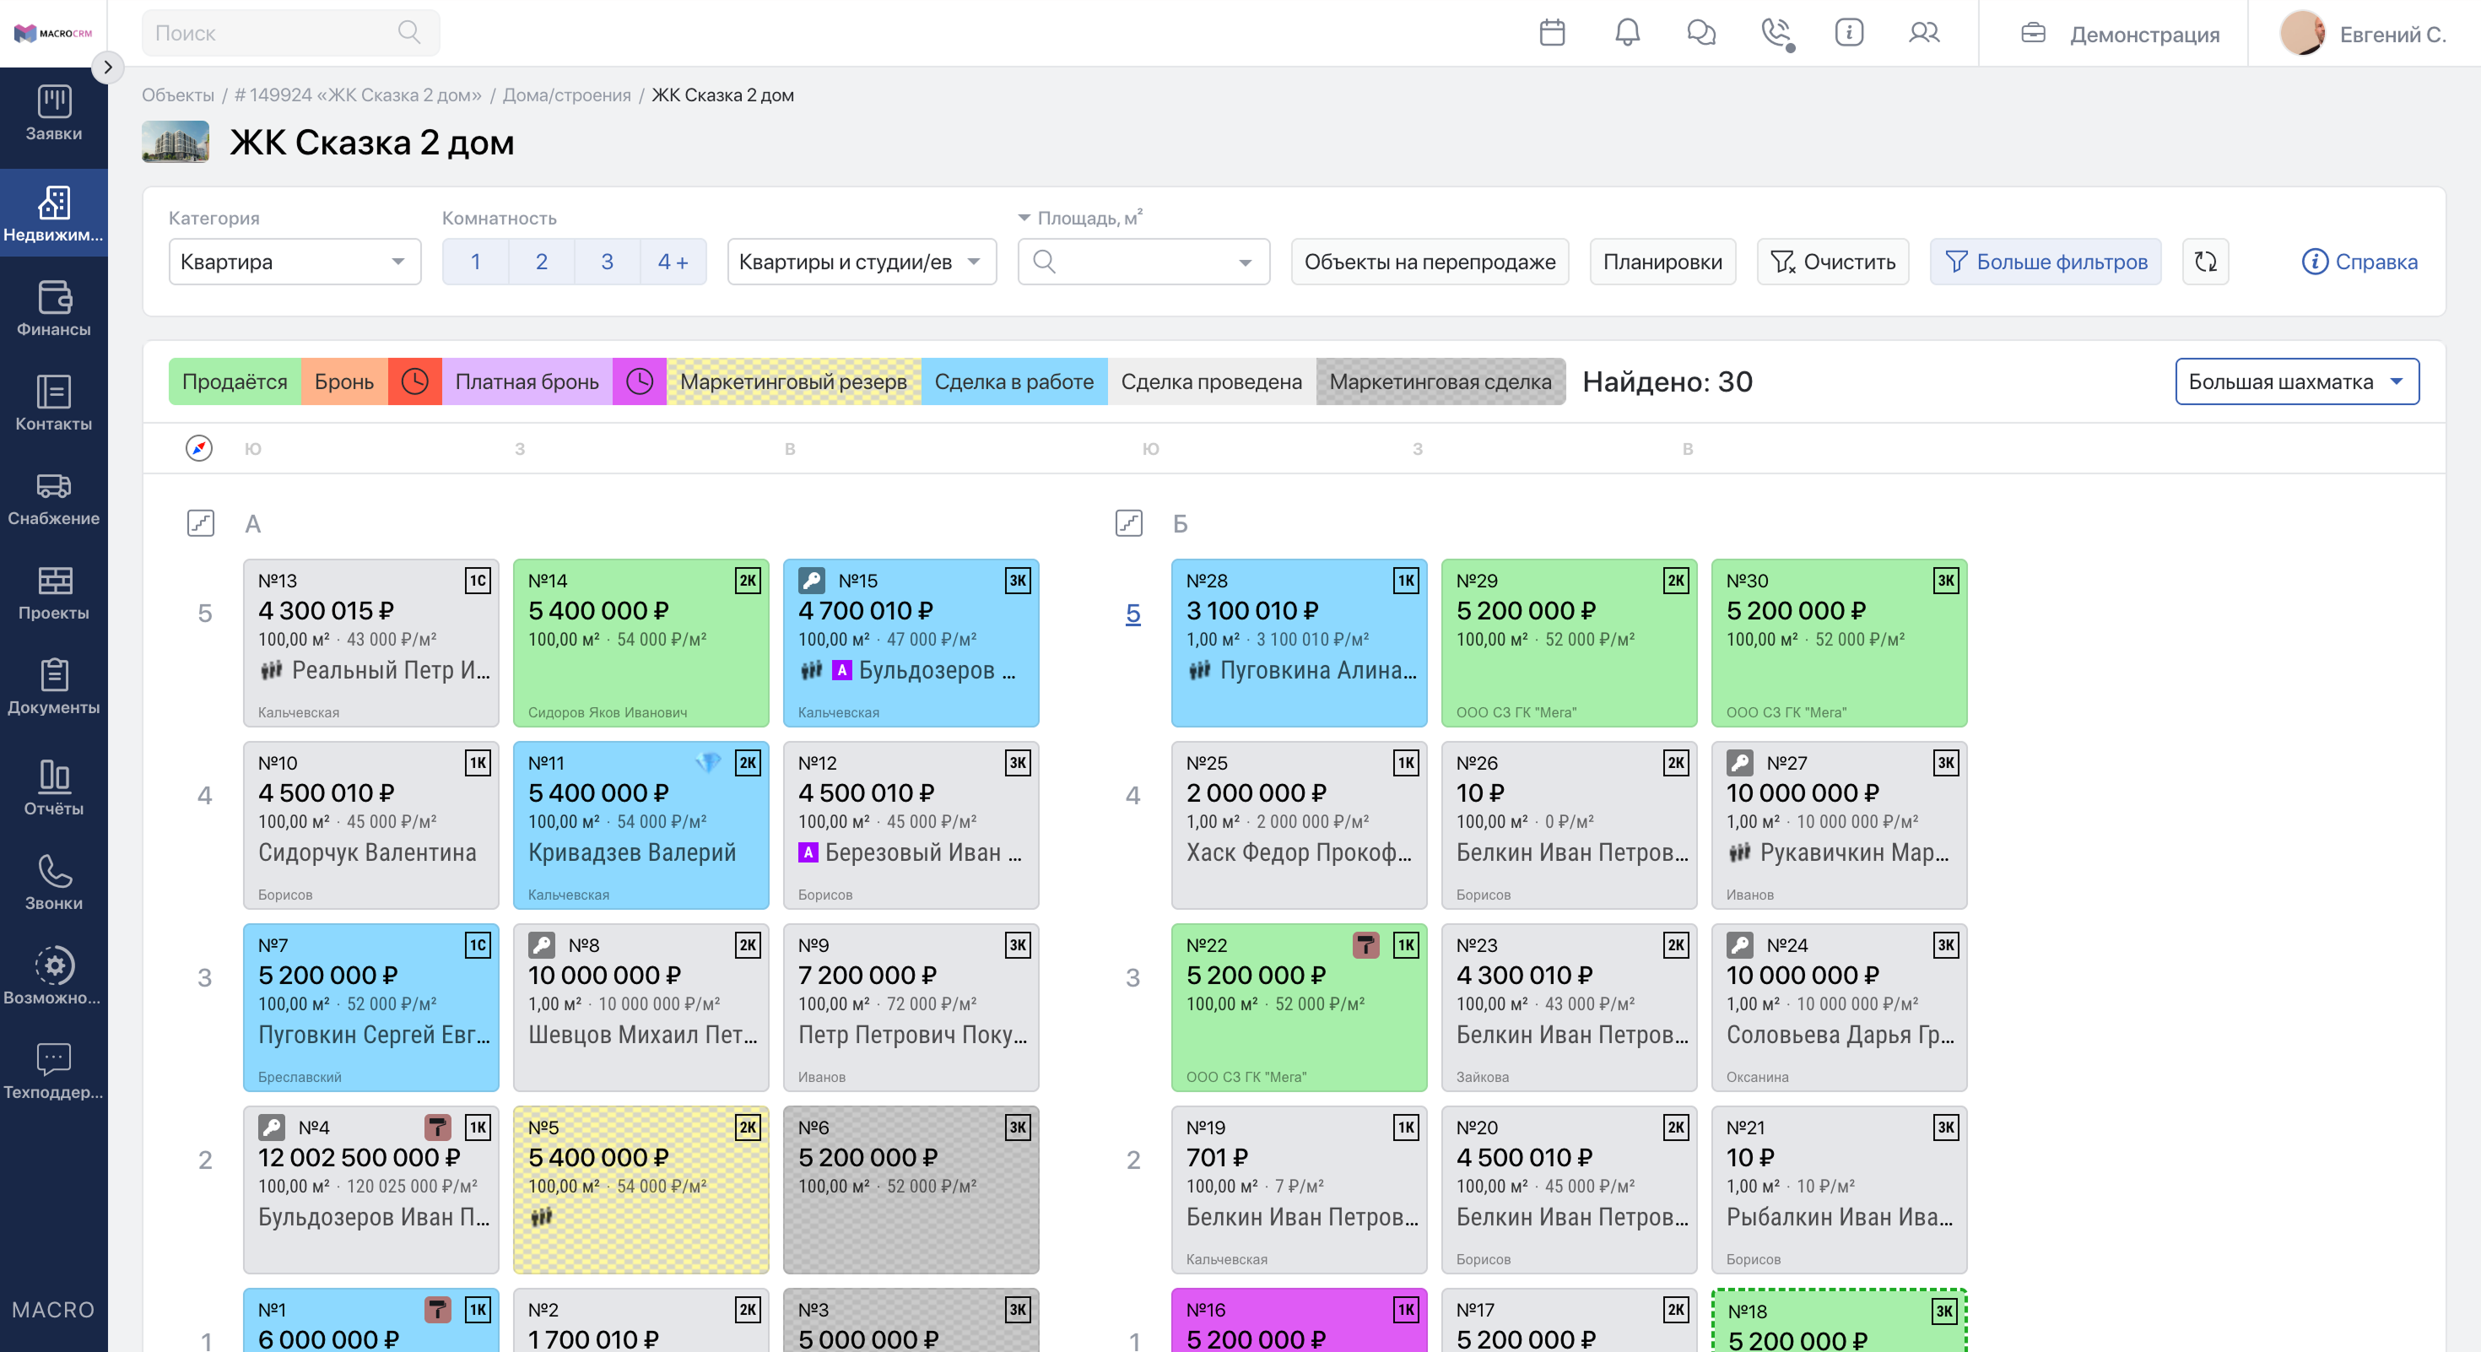
Task: Open the calendar icon in header
Action: click(1552, 33)
